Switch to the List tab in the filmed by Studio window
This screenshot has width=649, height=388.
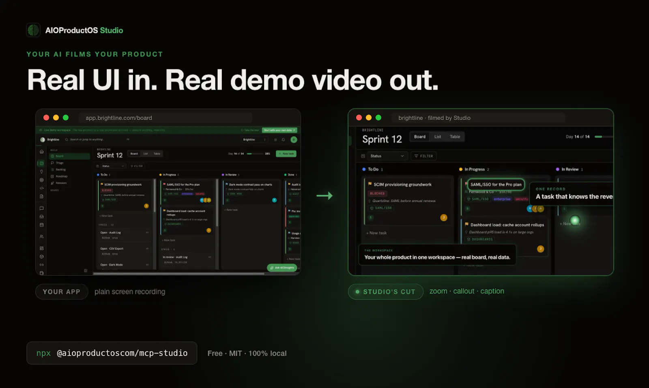tap(438, 137)
